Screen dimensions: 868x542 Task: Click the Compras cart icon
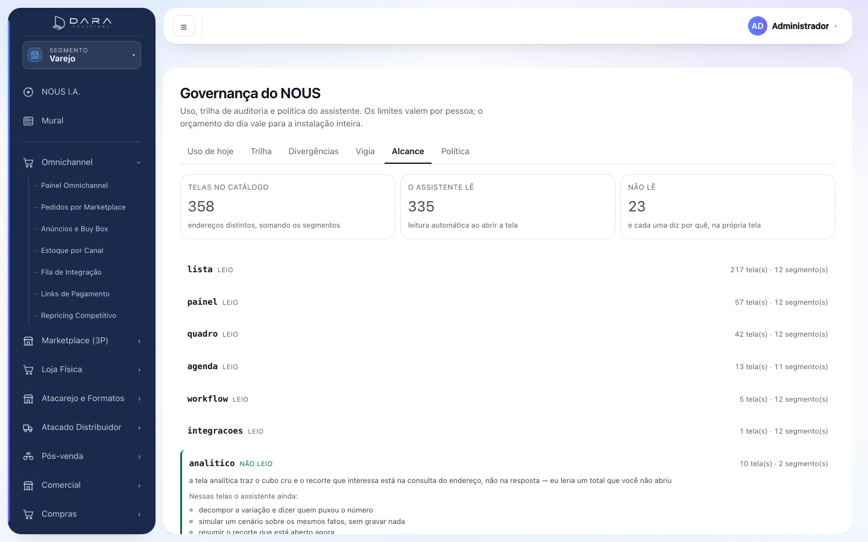28,514
